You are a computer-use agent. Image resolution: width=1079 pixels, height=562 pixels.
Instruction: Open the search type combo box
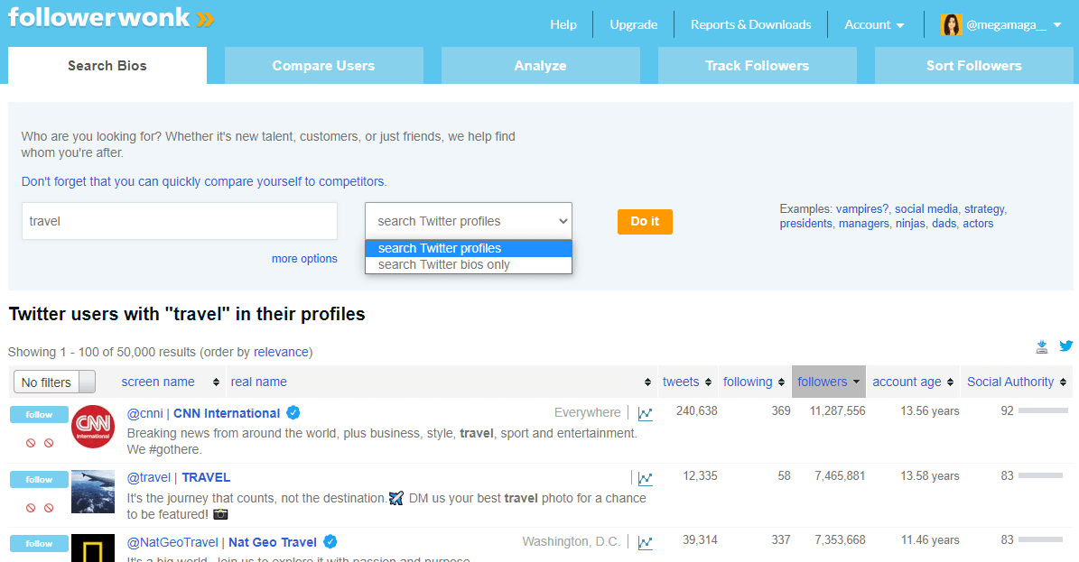(469, 221)
